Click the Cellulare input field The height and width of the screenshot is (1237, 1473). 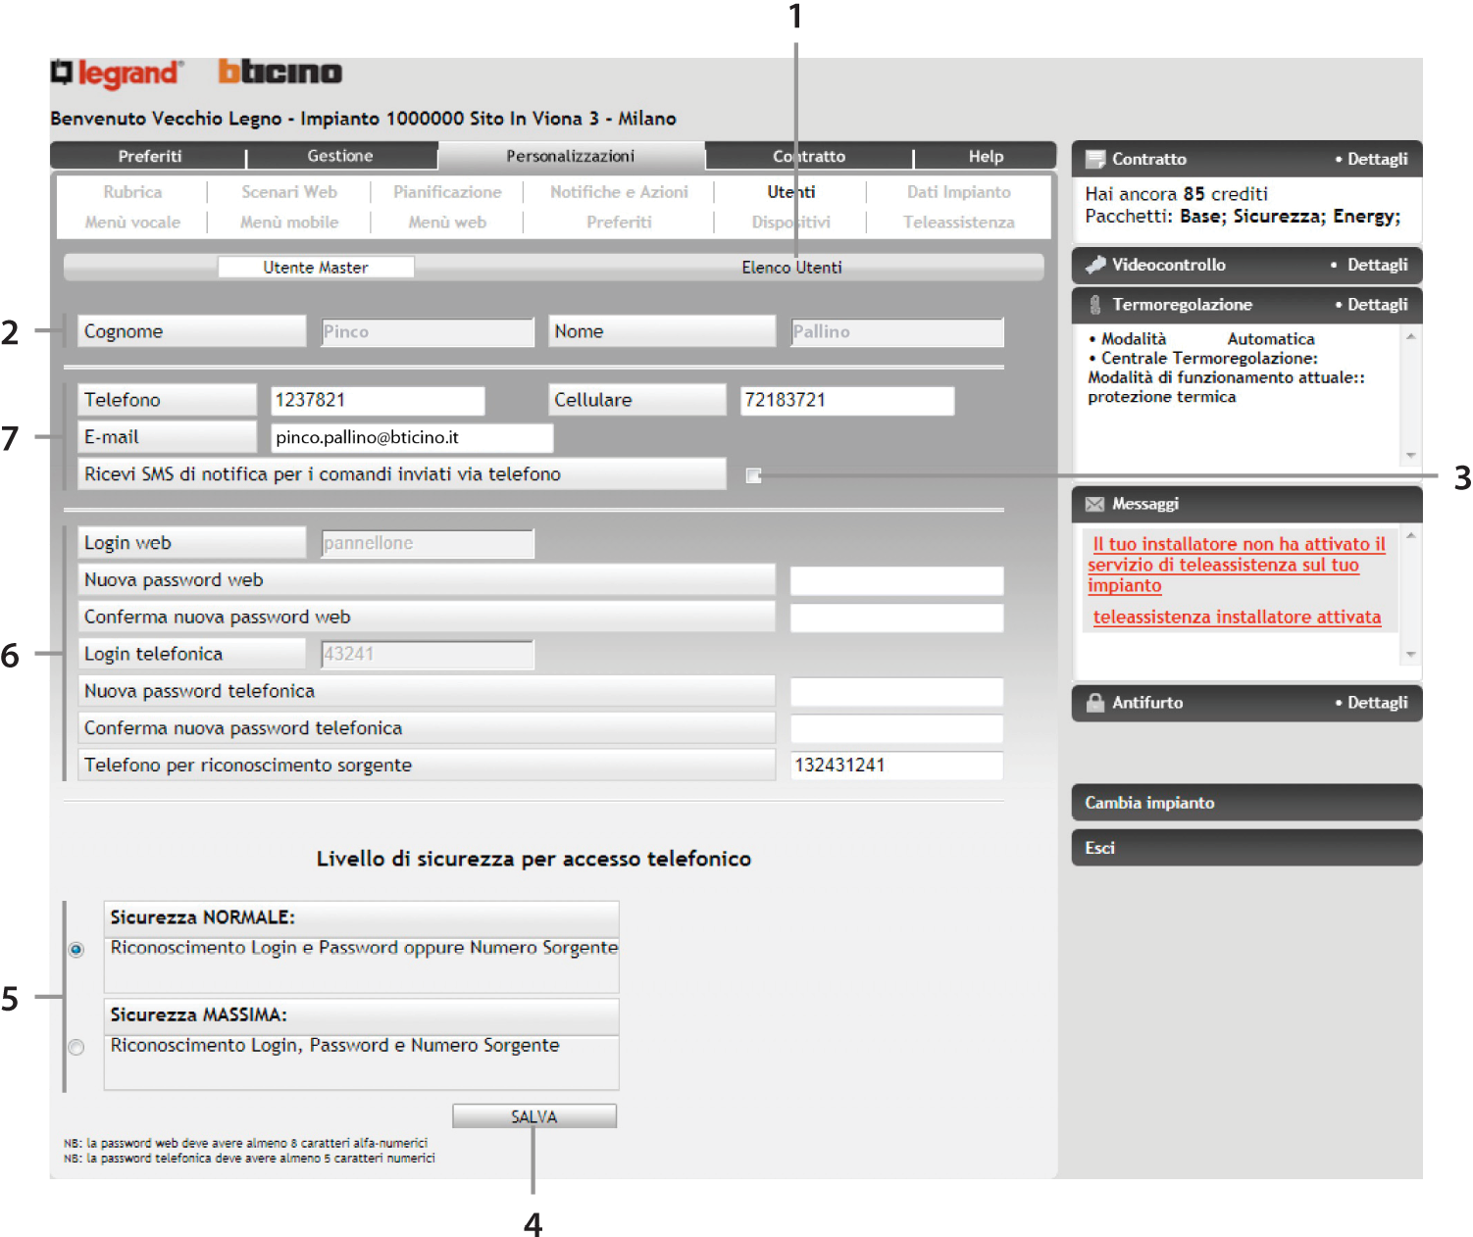click(847, 400)
